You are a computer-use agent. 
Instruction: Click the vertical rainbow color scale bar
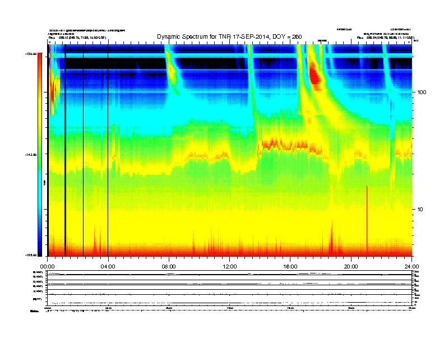click(40, 155)
